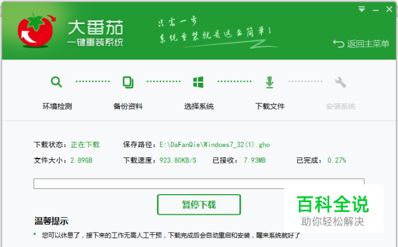This screenshot has width=398, height=247.
Task: Click the download progress bar
Action: (199, 183)
